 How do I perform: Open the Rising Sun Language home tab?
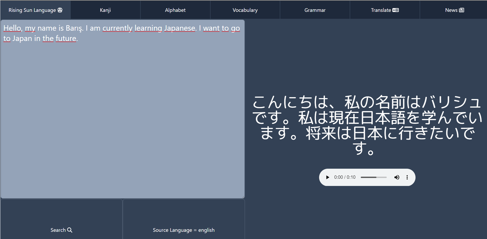[x=35, y=10]
